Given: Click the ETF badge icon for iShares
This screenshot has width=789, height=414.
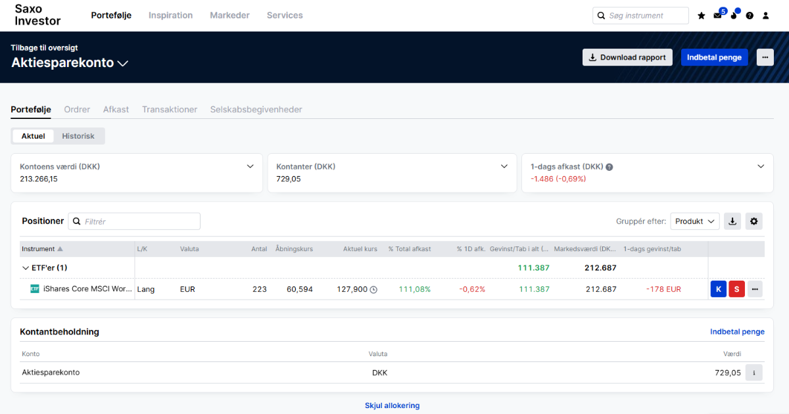Looking at the screenshot, I should point(35,289).
